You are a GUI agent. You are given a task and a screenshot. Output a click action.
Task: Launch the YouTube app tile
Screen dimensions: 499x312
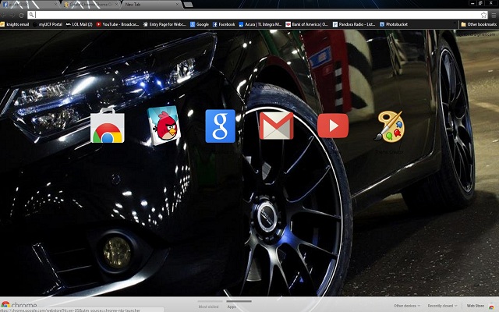tap(333, 126)
